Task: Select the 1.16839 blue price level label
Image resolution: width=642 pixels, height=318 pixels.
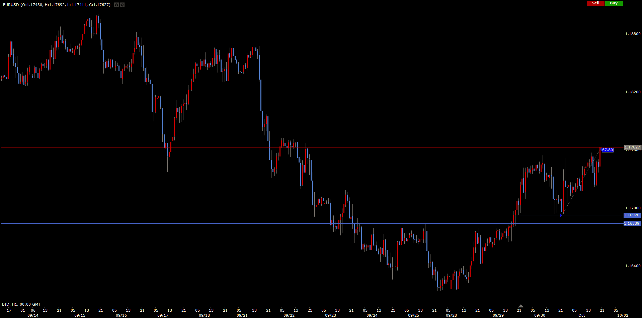Action: 632,223
